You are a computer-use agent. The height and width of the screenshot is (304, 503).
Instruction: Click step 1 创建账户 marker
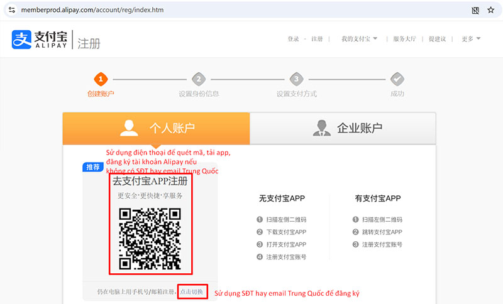pyautogui.click(x=101, y=79)
